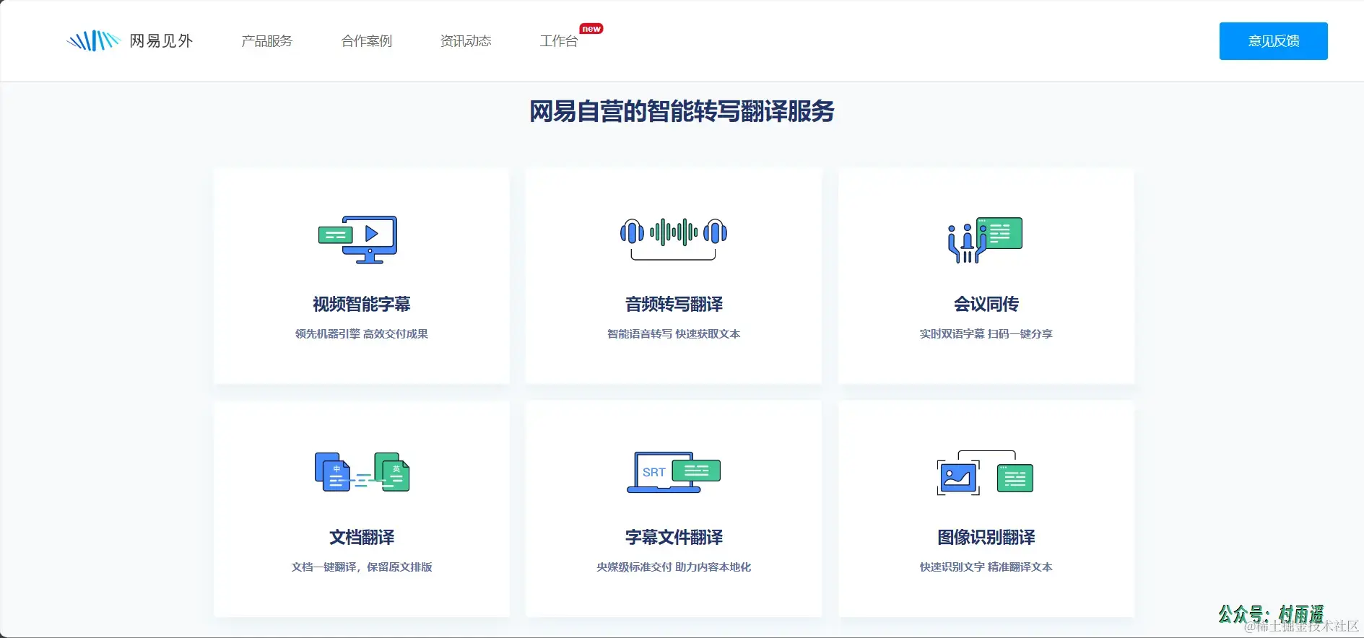Click text 领先机器引擎 高效交付成果
The width and height of the screenshot is (1364, 638).
pyautogui.click(x=362, y=334)
